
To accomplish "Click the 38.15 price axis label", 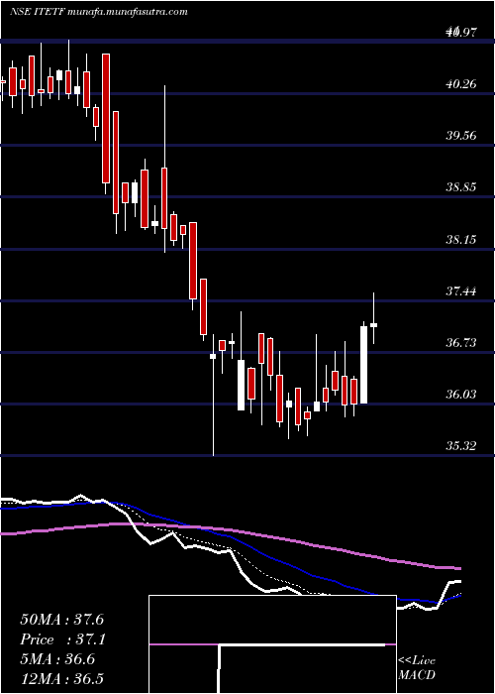I will tap(461, 239).
